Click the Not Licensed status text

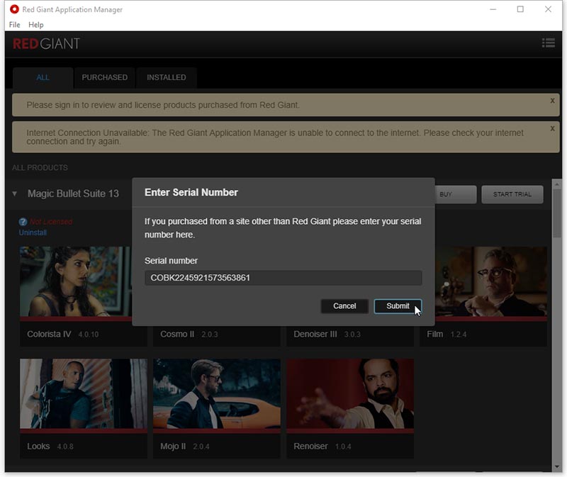pos(51,222)
